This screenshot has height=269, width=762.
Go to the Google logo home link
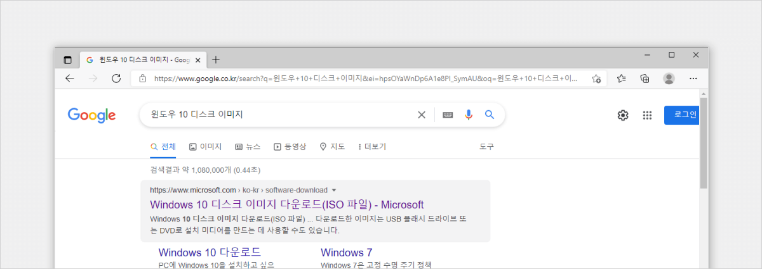tap(91, 115)
